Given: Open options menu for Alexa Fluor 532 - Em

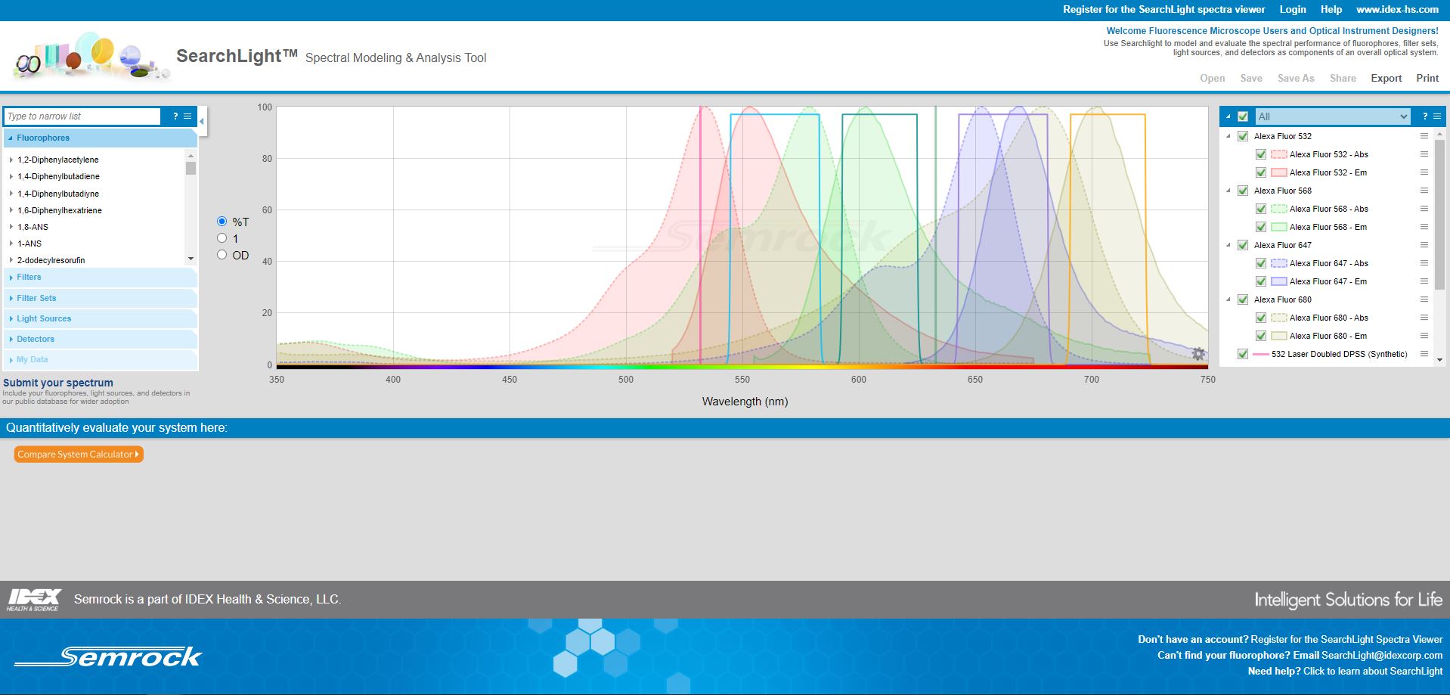Looking at the screenshot, I should click(1424, 172).
